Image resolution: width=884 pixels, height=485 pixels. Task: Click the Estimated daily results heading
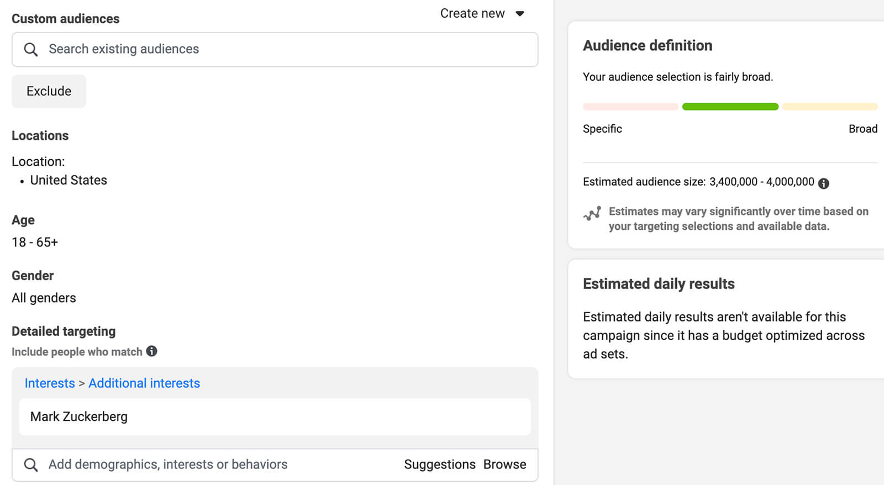click(x=659, y=284)
